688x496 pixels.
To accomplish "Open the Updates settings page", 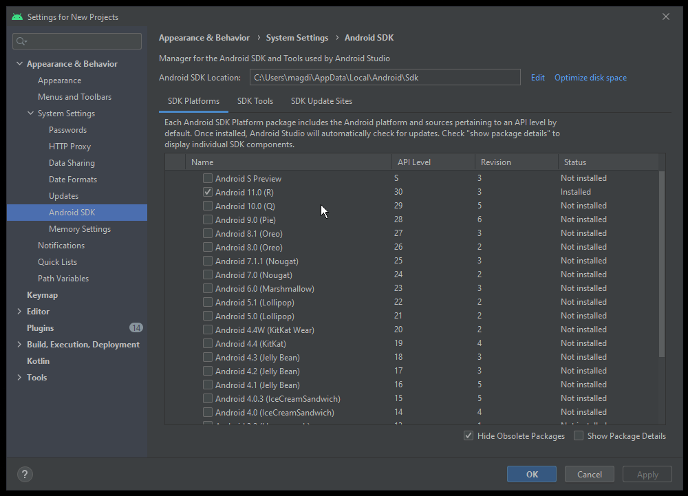I will pos(63,196).
